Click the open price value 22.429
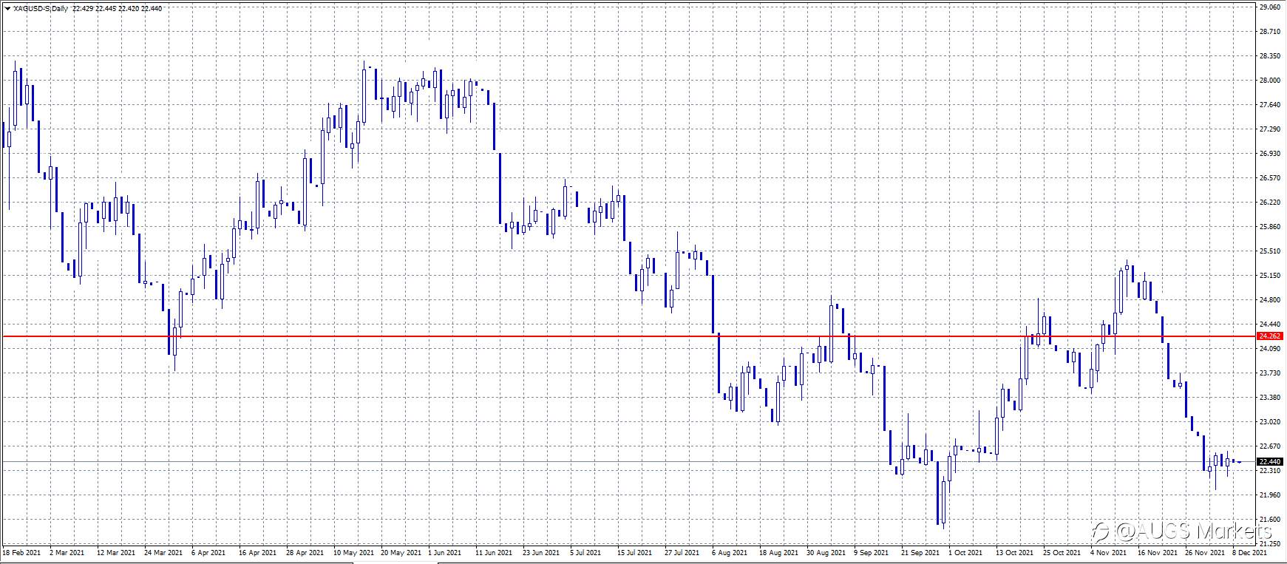The height and width of the screenshot is (564, 1287). [83, 8]
